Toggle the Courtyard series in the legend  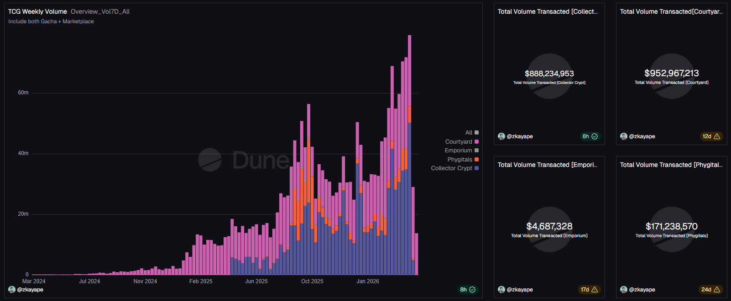click(x=462, y=142)
